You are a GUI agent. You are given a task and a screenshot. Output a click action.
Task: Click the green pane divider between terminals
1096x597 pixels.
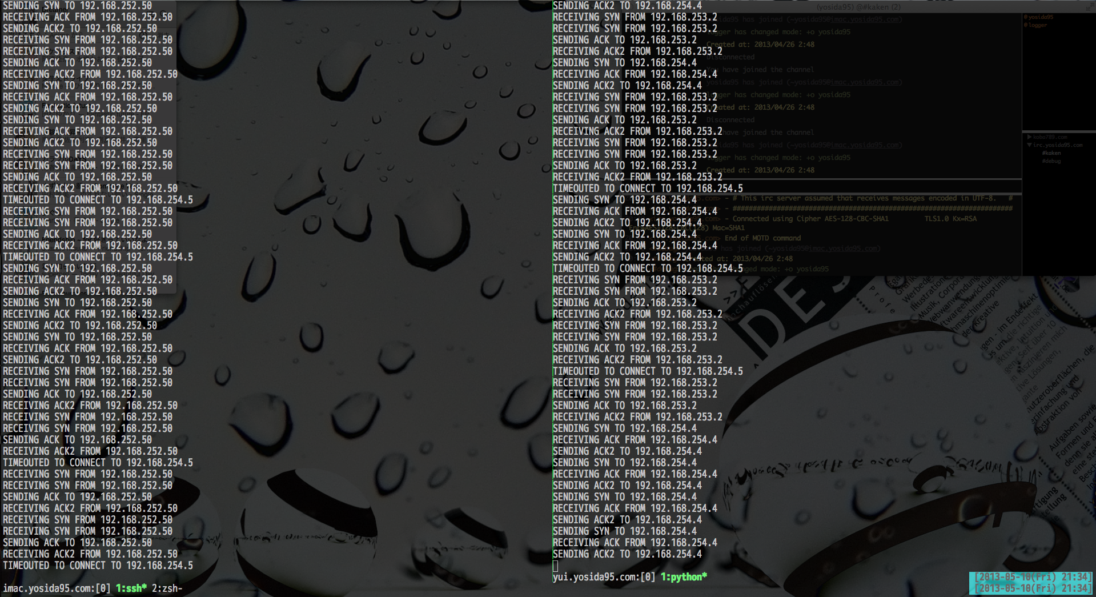(552, 286)
